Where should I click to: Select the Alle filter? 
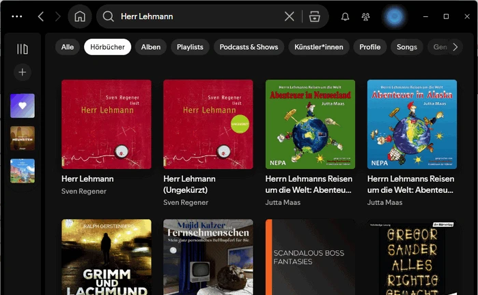point(68,47)
